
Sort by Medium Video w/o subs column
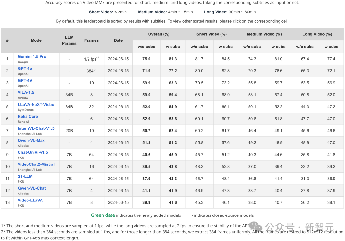click(252, 47)
